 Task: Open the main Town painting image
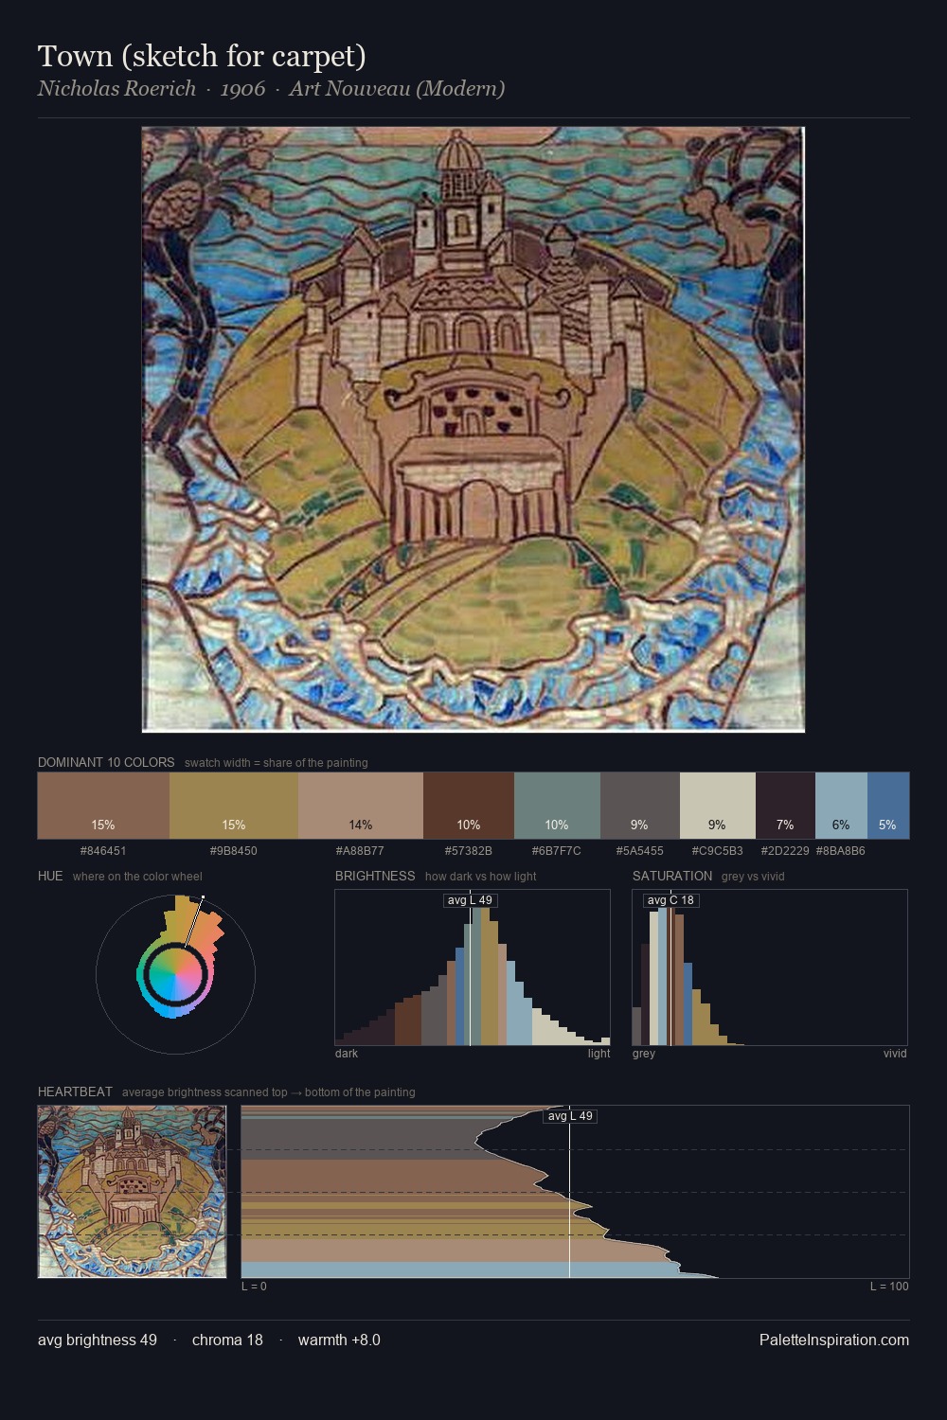pos(473,430)
